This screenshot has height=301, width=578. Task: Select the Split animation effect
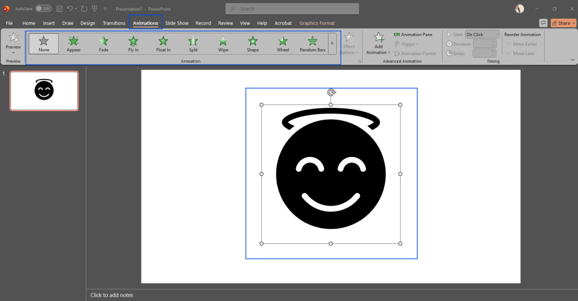pyautogui.click(x=193, y=43)
